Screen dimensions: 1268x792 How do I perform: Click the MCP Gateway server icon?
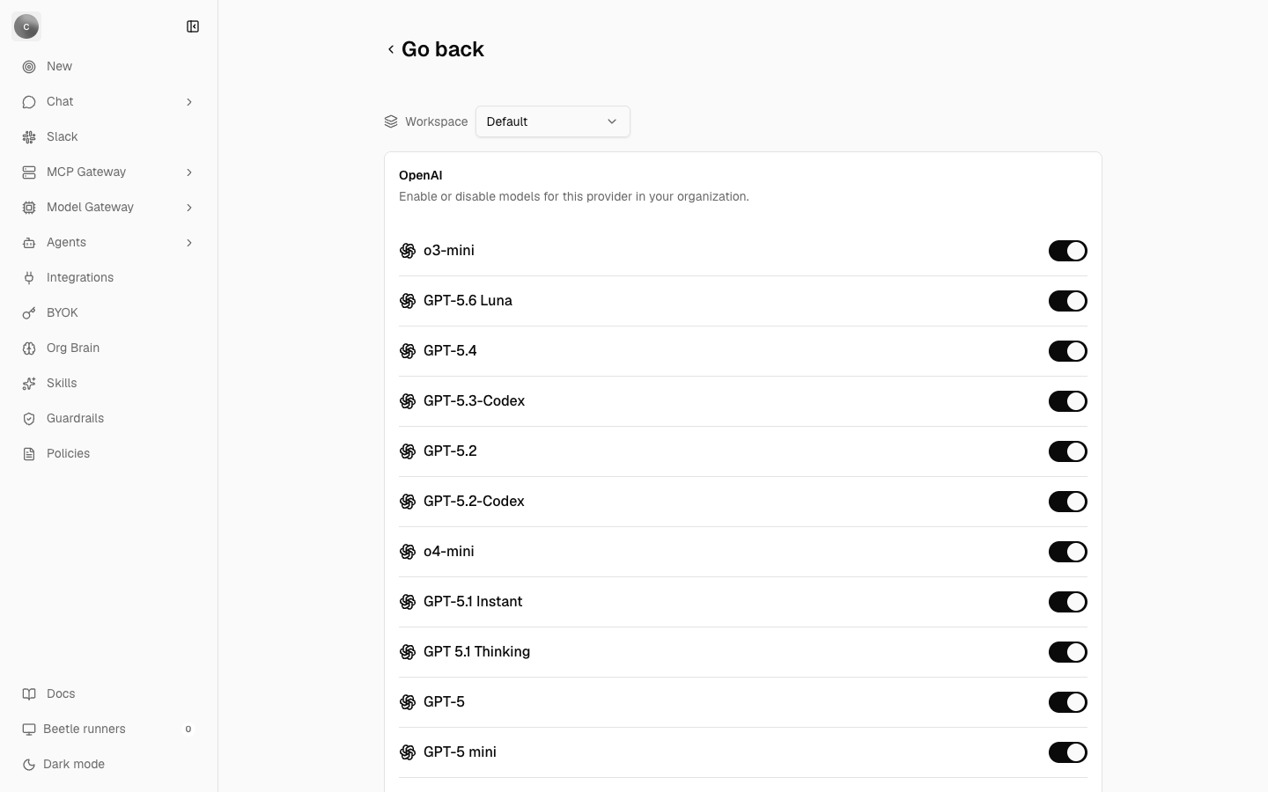click(x=29, y=172)
